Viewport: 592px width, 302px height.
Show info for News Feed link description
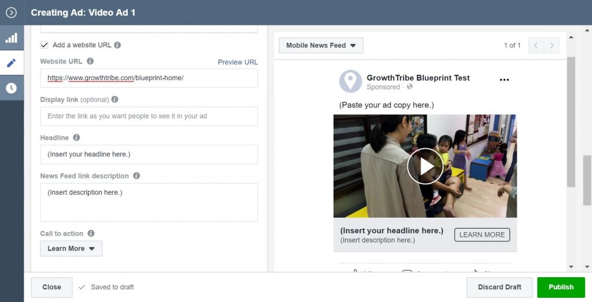pyautogui.click(x=136, y=176)
